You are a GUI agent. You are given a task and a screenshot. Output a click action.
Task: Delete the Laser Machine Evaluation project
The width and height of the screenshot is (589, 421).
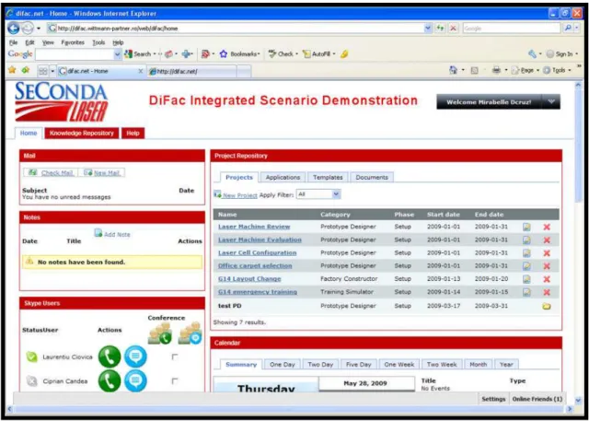coord(547,240)
